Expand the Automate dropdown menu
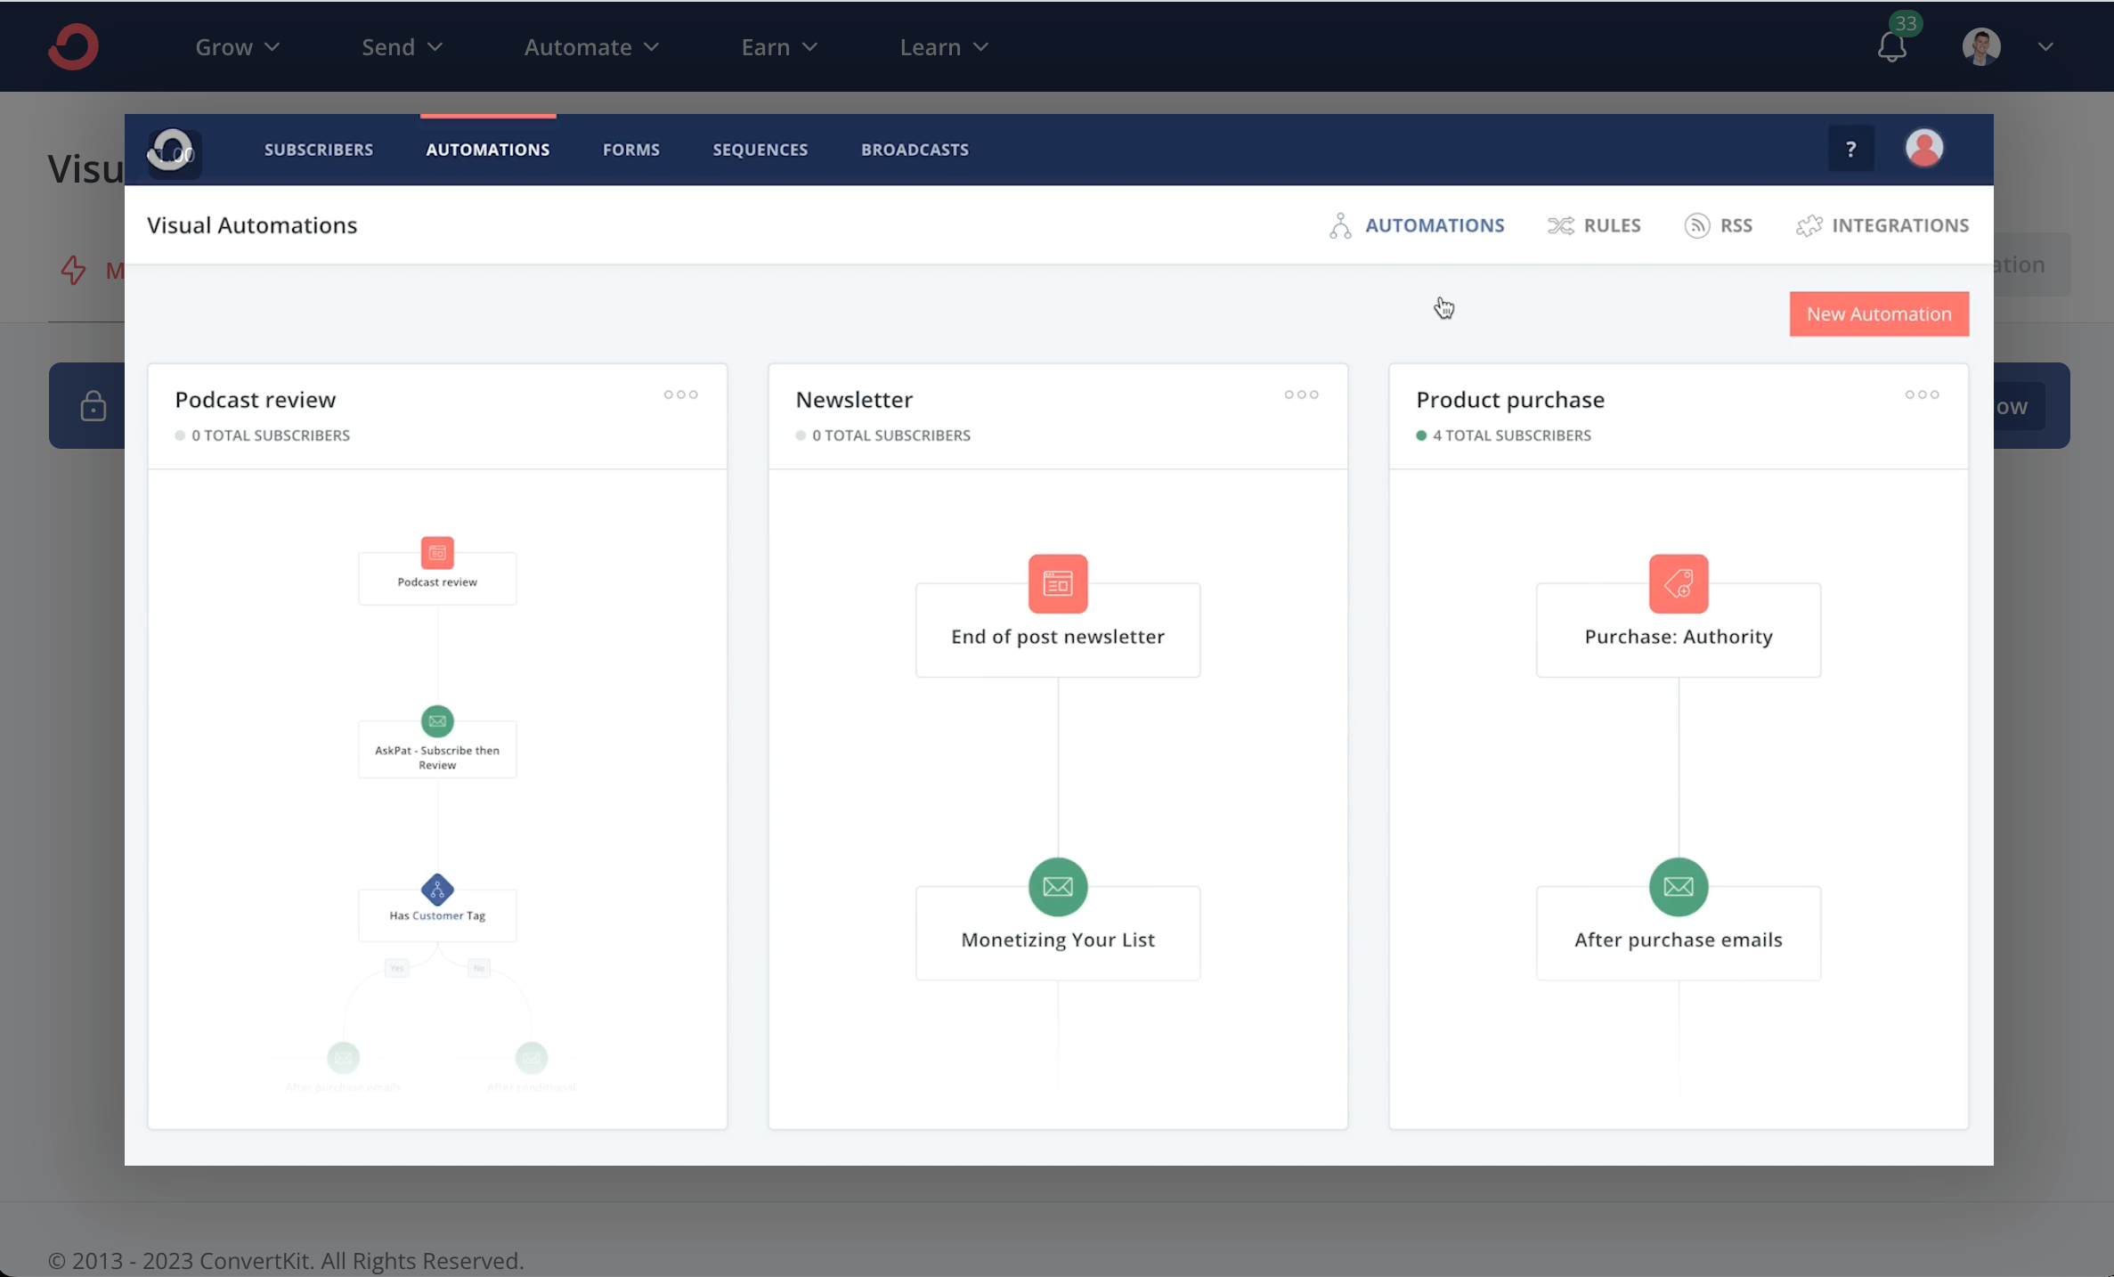The image size is (2114, 1277). (591, 46)
